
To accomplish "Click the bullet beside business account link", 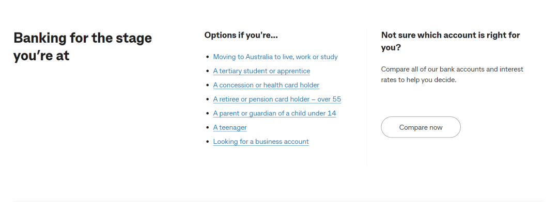I will tap(208, 142).
